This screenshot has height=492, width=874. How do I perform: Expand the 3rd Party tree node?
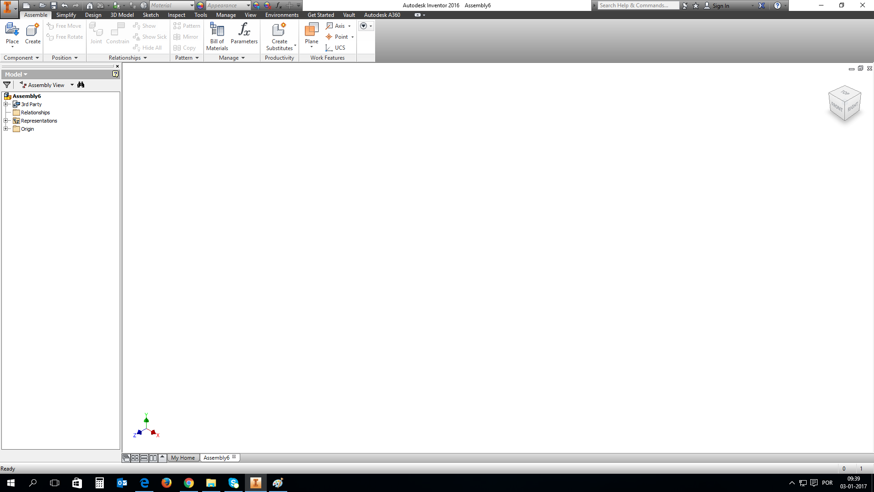(6, 104)
